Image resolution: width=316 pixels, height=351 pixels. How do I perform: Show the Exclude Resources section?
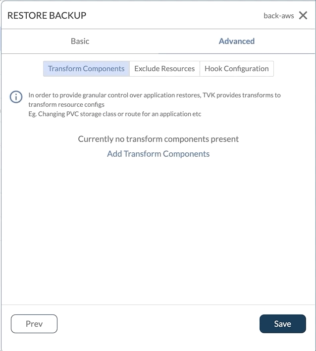click(x=164, y=69)
